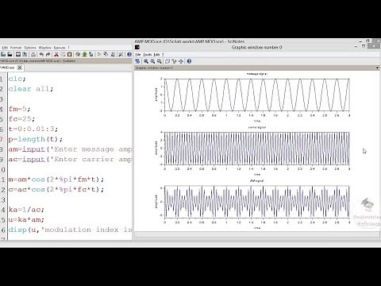381x286 pixels.
Task: Maximize the Graphic window number 0
Action: coord(364,46)
